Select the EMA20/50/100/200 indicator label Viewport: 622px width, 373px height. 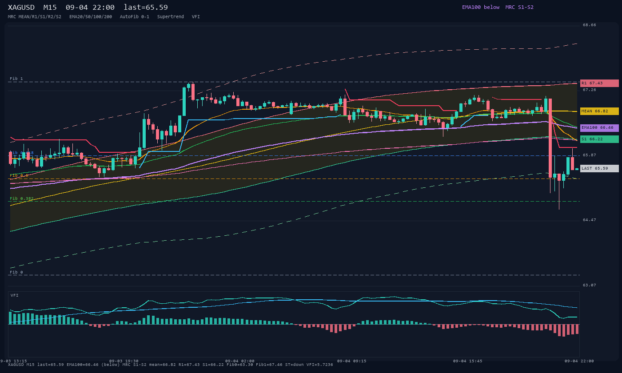91,17
